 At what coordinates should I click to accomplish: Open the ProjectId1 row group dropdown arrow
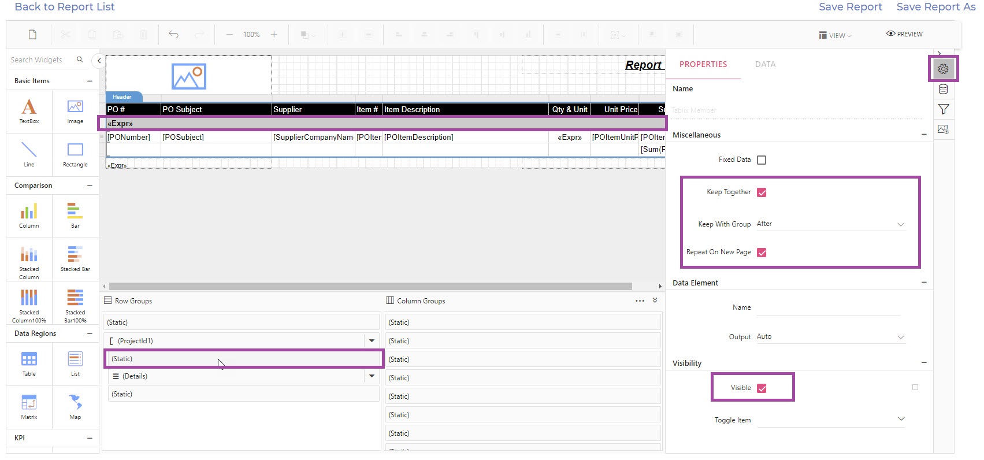click(x=372, y=341)
